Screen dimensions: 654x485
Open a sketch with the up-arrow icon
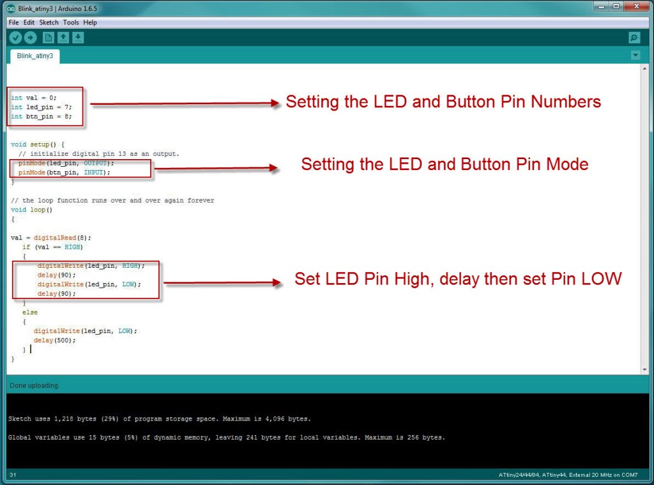point(63,38)
